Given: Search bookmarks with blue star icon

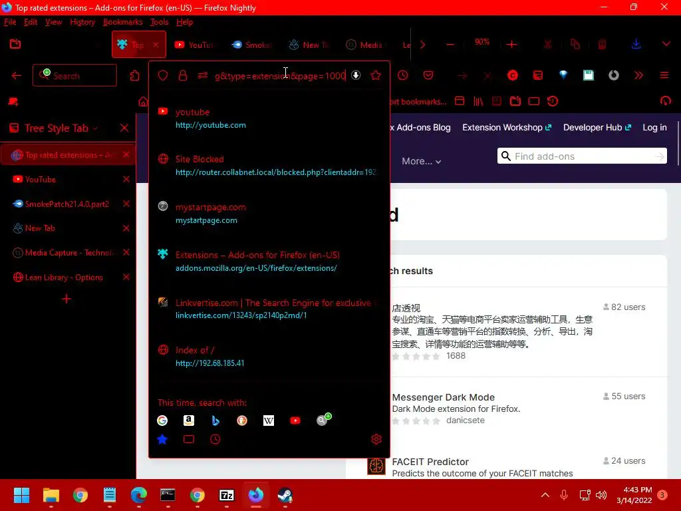Looking at the screenshot, I should [x=162, y=439].
